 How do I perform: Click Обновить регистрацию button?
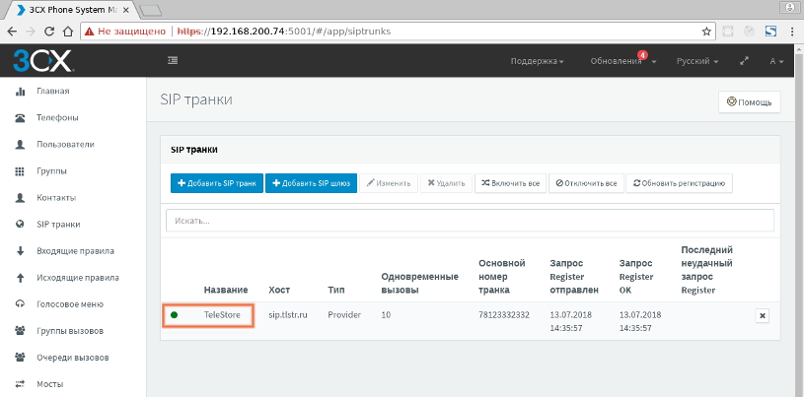[x=679, y=183]
